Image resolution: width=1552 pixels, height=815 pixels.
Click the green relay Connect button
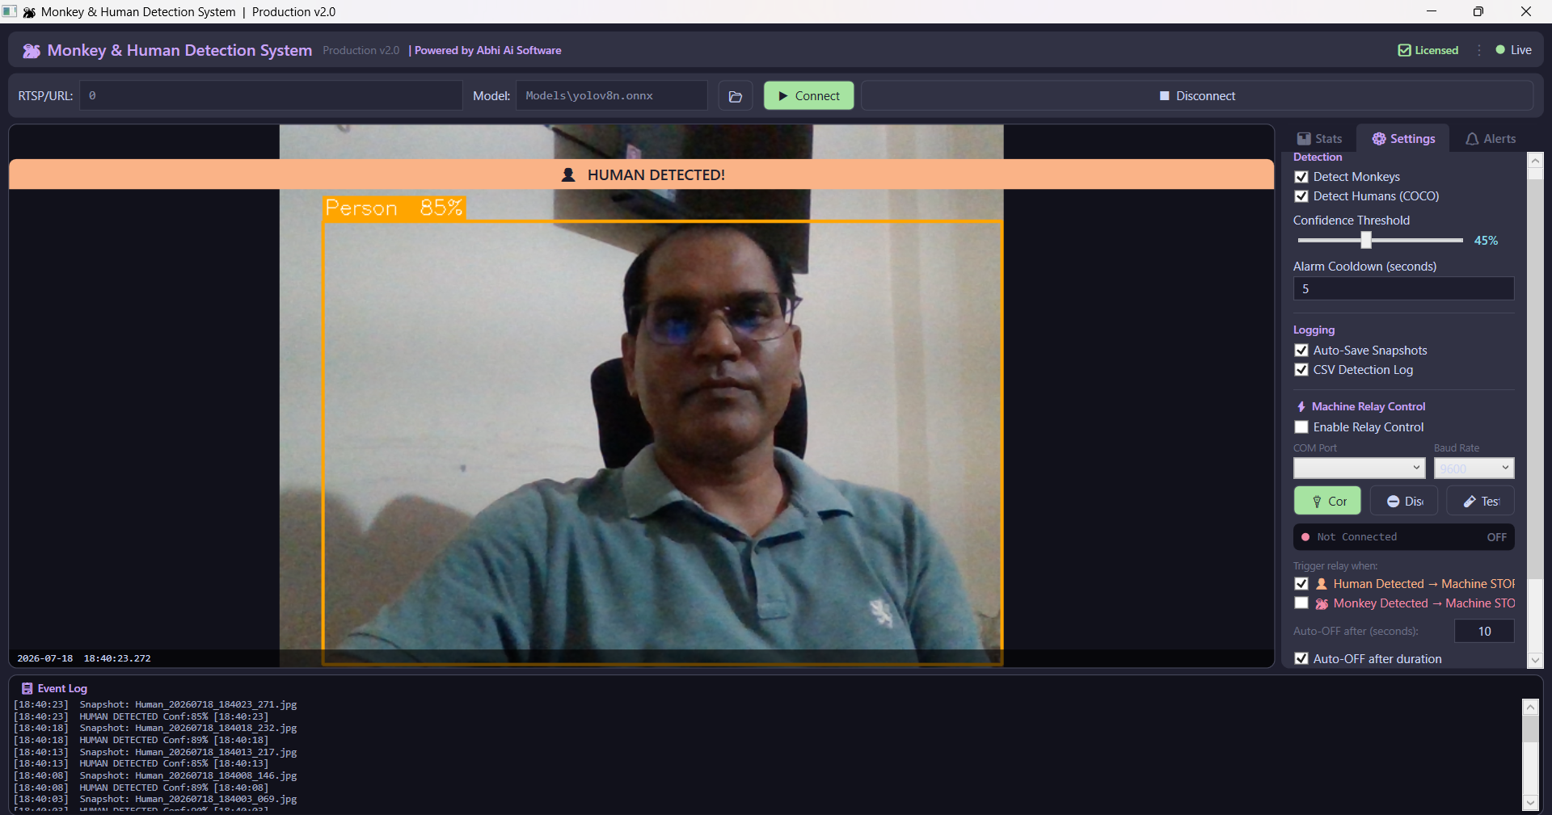point(1327,502)
